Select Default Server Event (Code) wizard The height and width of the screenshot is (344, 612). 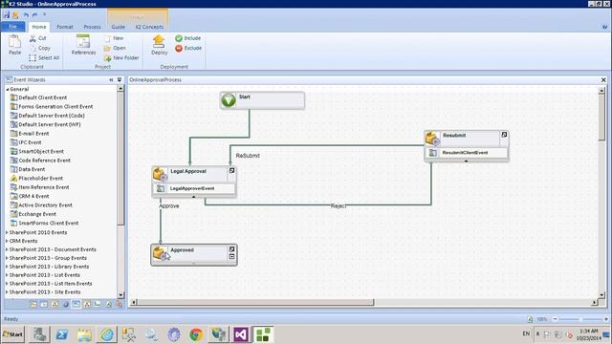[x=47, y=116]
